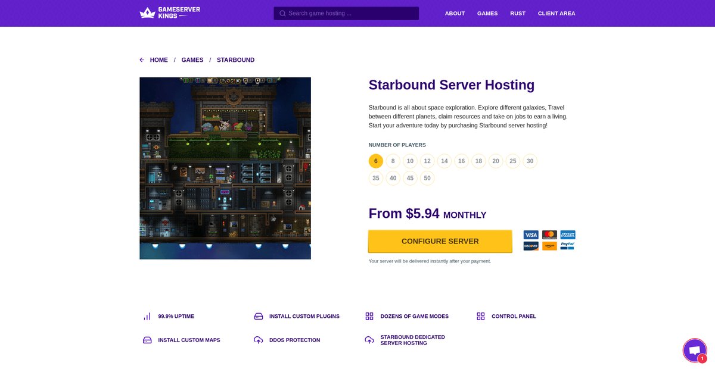Select 14 players option
The height and width of the screenshot is (369, 715).
point(444,161)
